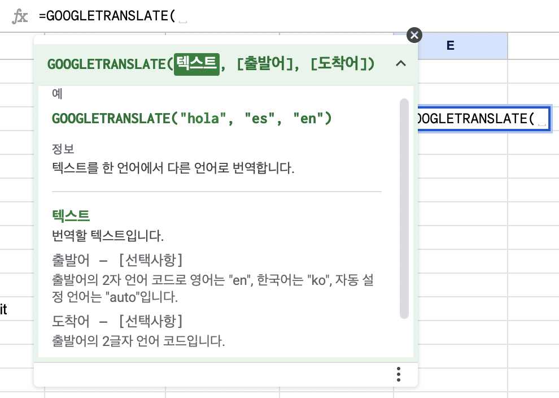Open the three-dot options menu in help popup
The height and width of the screenshot is (398, 559).
(399, 374)
